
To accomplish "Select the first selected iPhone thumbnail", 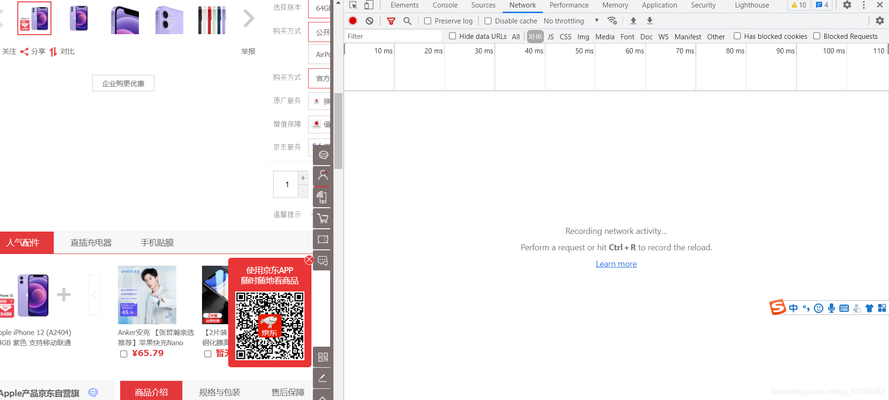I will (34, 18).
